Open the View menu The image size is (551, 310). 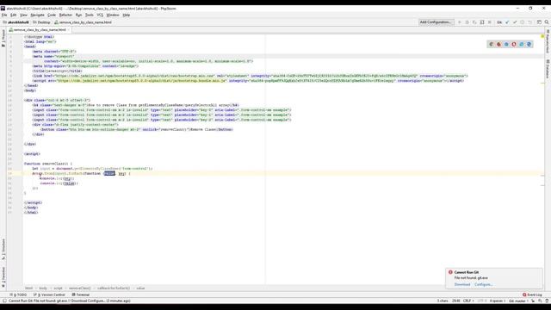[23, 15]
